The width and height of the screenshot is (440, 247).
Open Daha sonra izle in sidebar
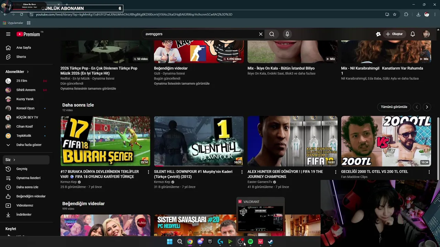tap(26, 187)
